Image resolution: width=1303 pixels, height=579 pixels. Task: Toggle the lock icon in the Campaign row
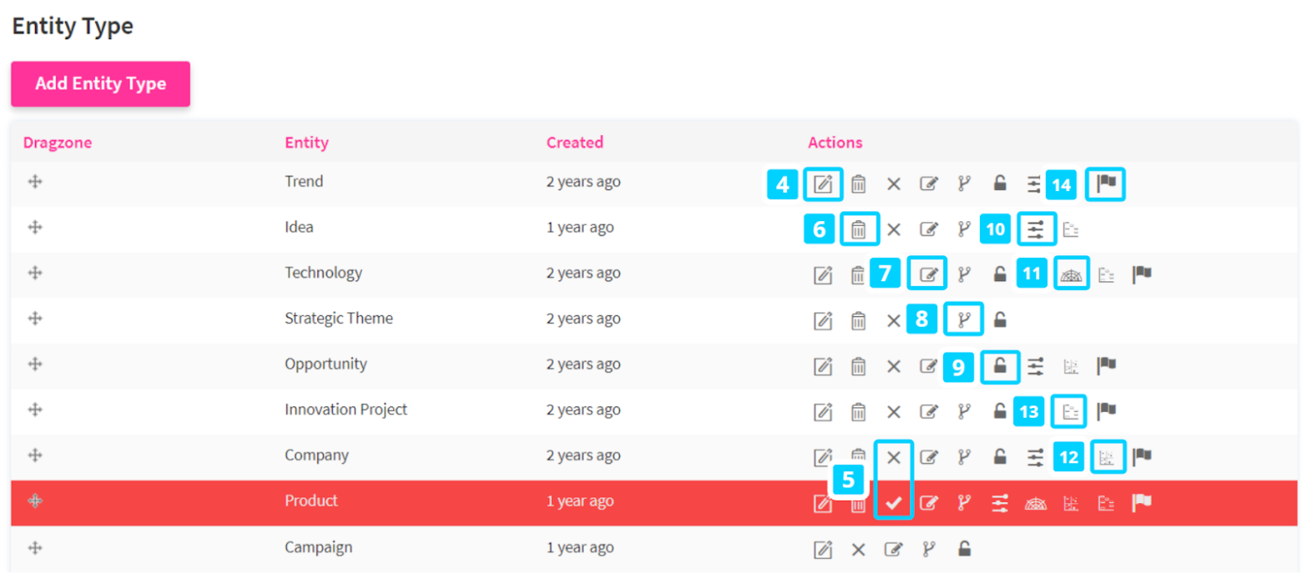tap(963, 549)
